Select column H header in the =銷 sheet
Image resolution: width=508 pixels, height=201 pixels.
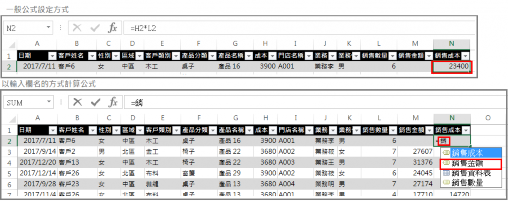[265, 118]
